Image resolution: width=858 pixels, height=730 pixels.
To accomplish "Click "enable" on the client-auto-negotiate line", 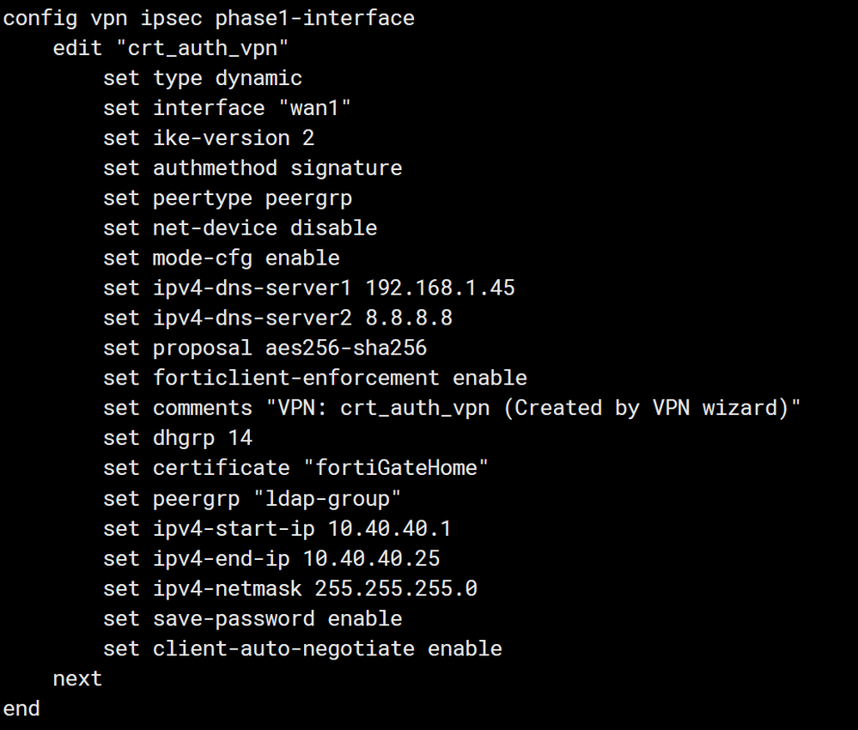I will coord(465,649).
